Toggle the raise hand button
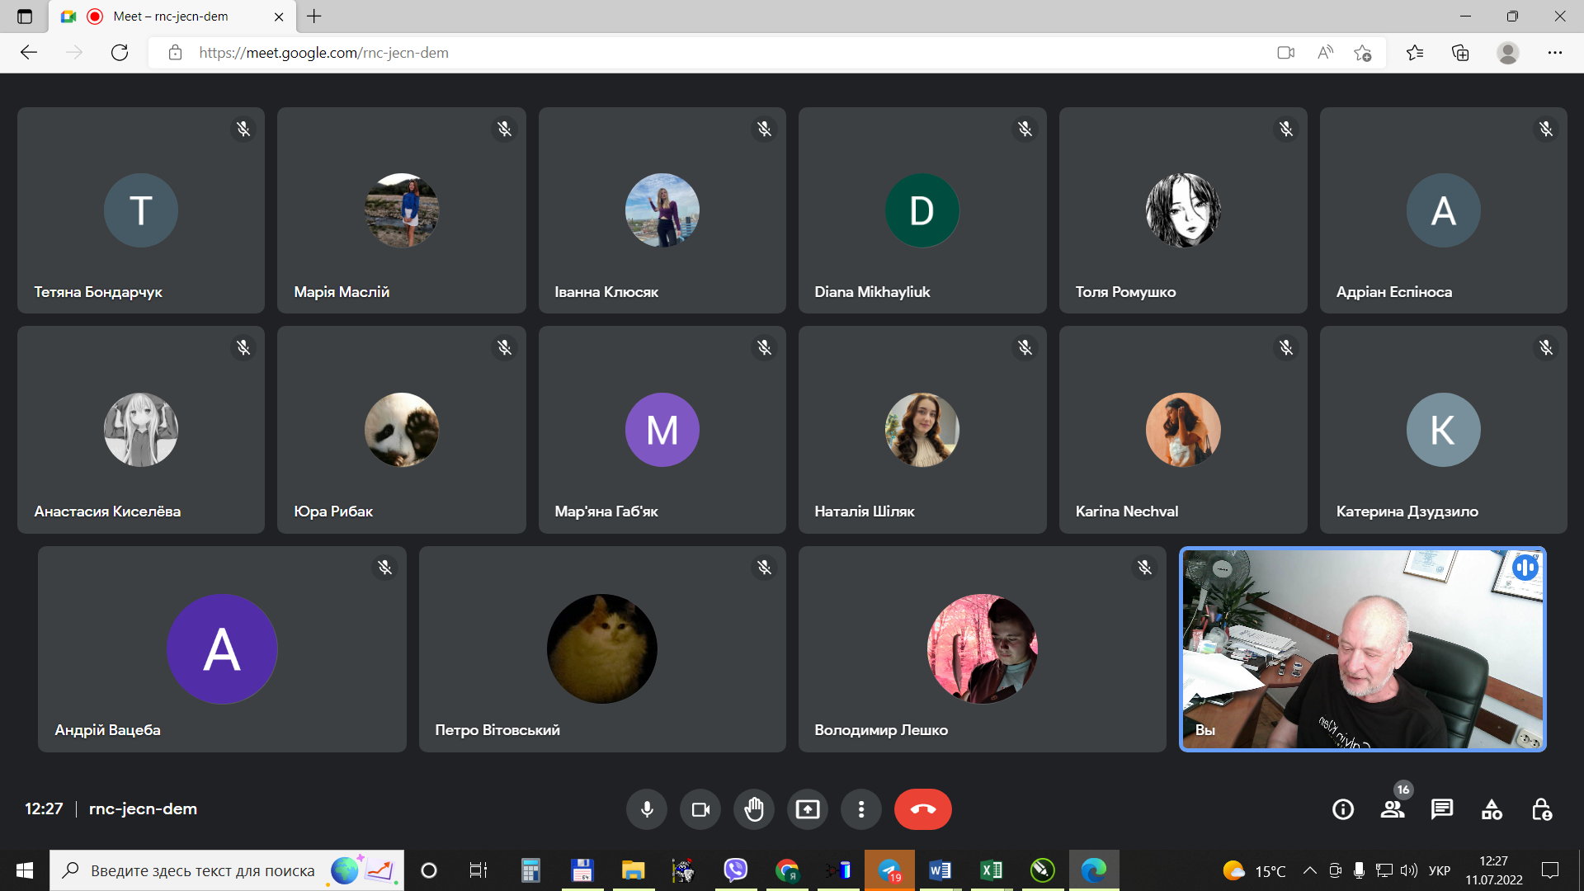 click(753, 809)
